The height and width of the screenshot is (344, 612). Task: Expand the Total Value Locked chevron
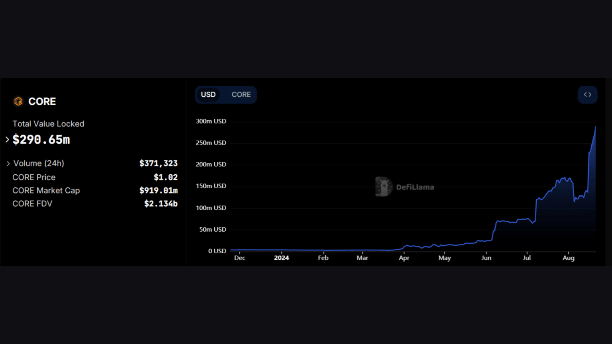(7, 140)
